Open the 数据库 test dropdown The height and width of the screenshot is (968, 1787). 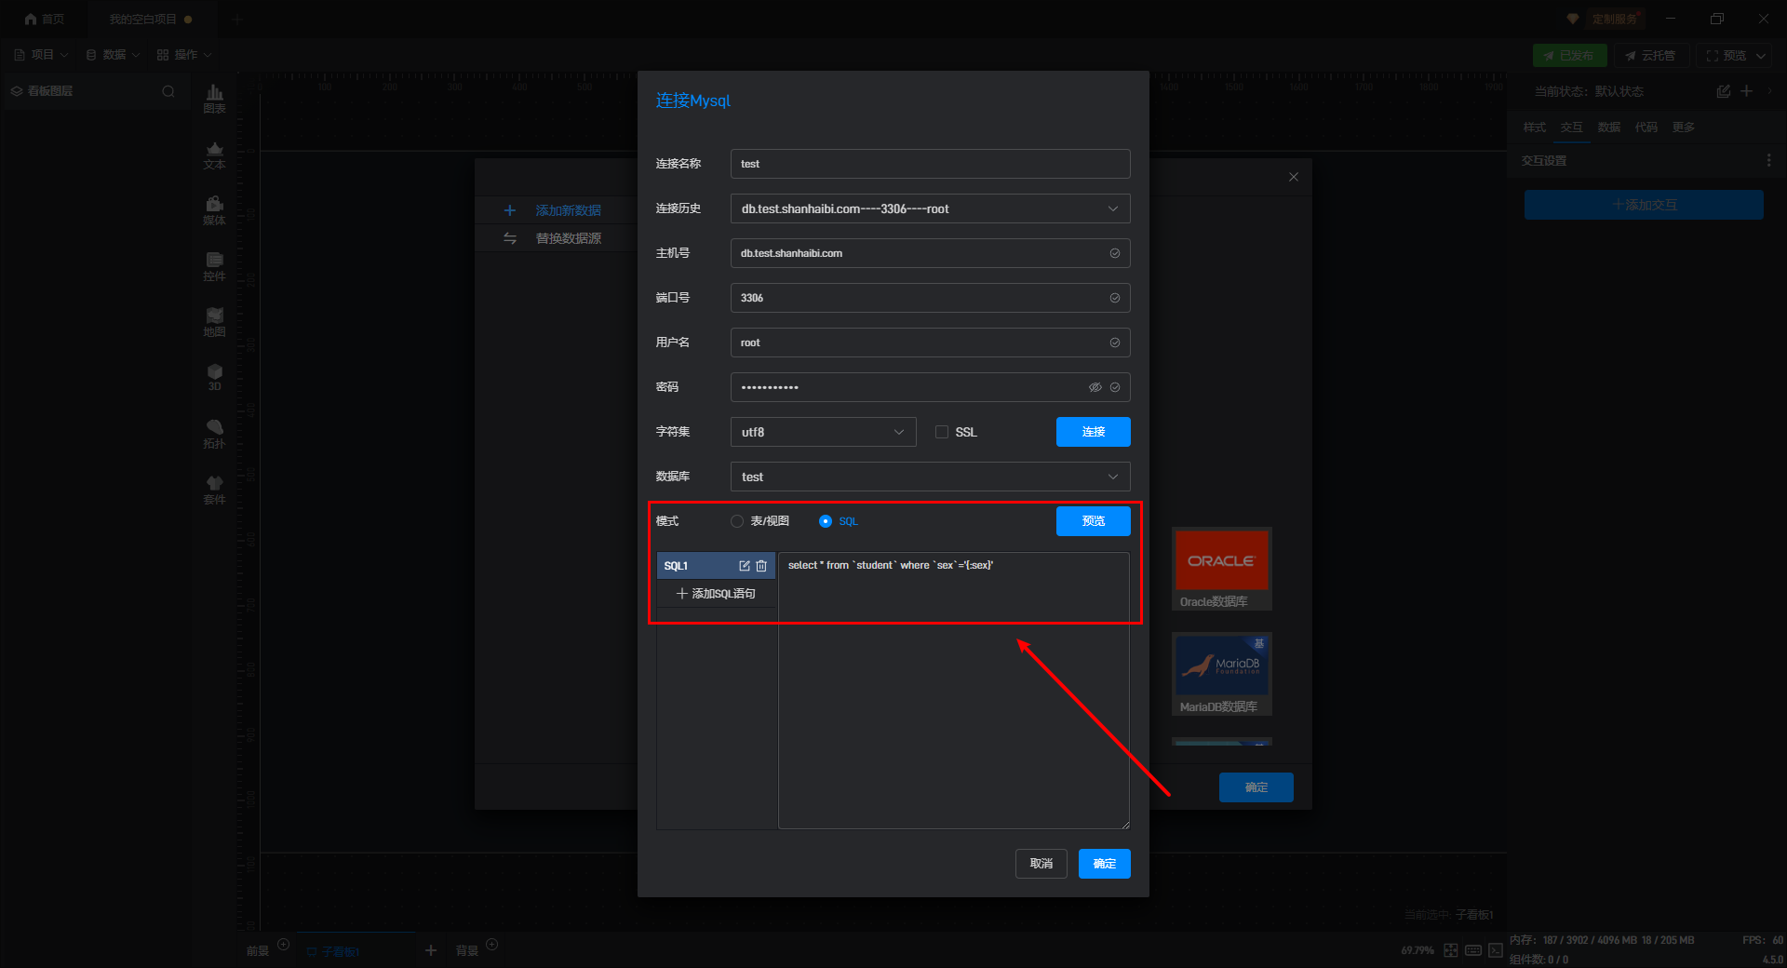931,477
